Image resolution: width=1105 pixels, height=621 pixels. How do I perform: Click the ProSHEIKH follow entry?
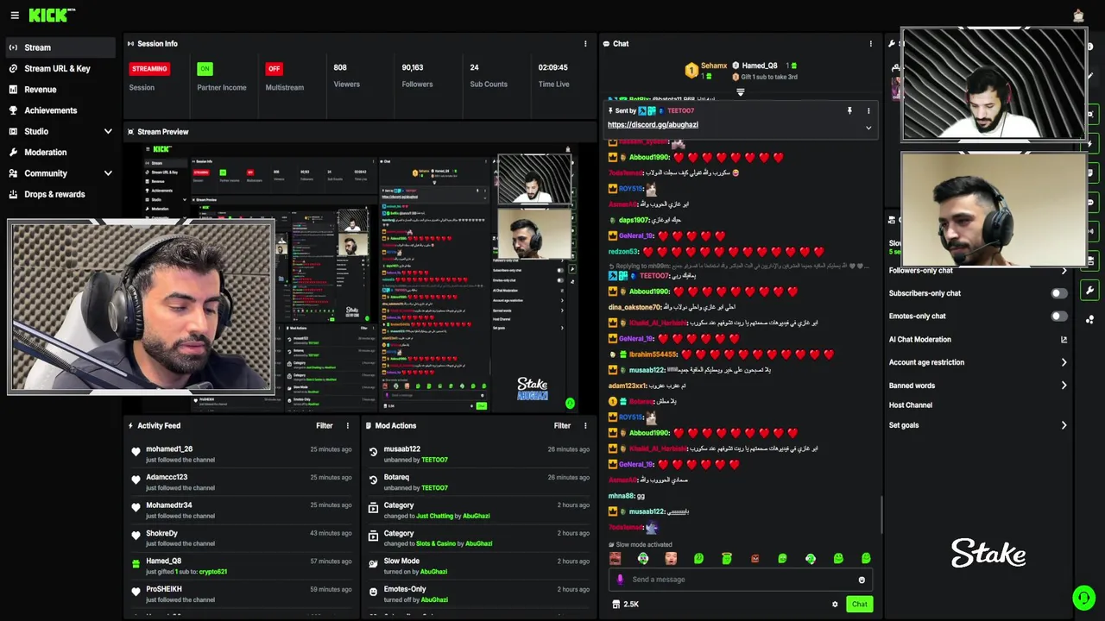[x=243, y=594]
